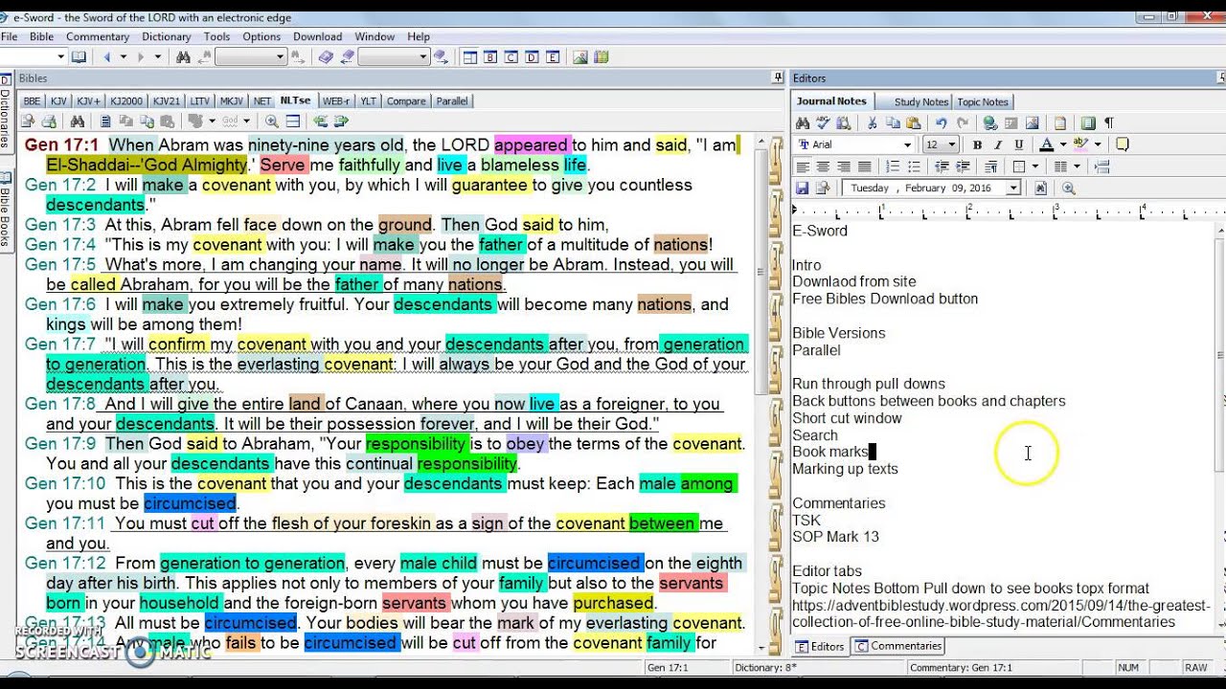Open the Study Notes tab
This screenshot has height=689, width=1226.
click(921, 101)
